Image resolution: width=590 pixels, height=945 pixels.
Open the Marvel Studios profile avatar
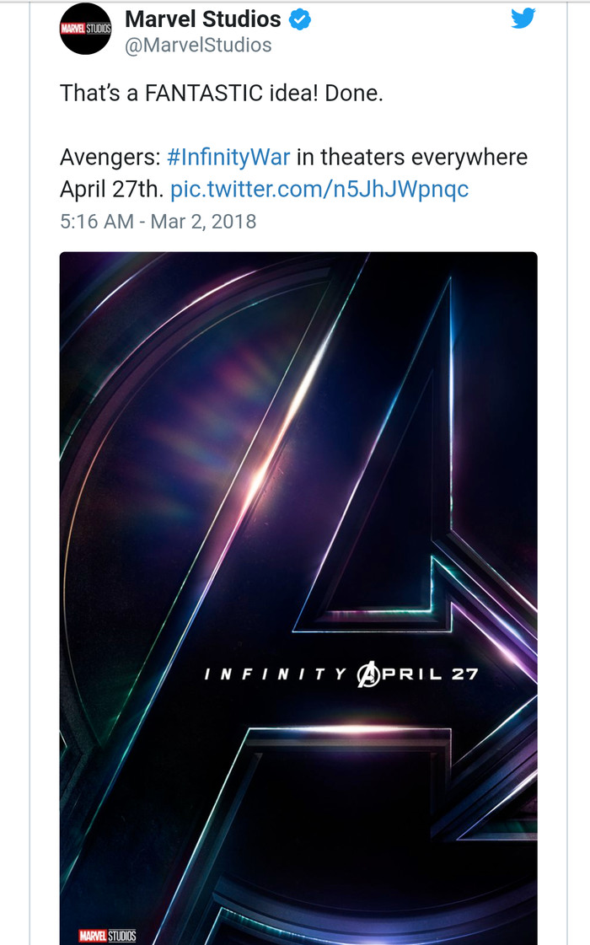pos(86,30)
